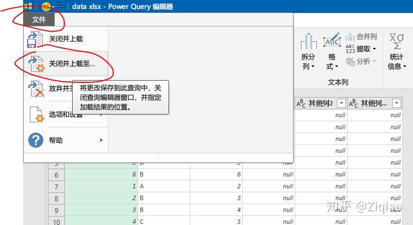The width and height of the screenshot is (413, 225).
Task: Open the quick access toolbar customize arrow
Action: click(x=61, y=7)
